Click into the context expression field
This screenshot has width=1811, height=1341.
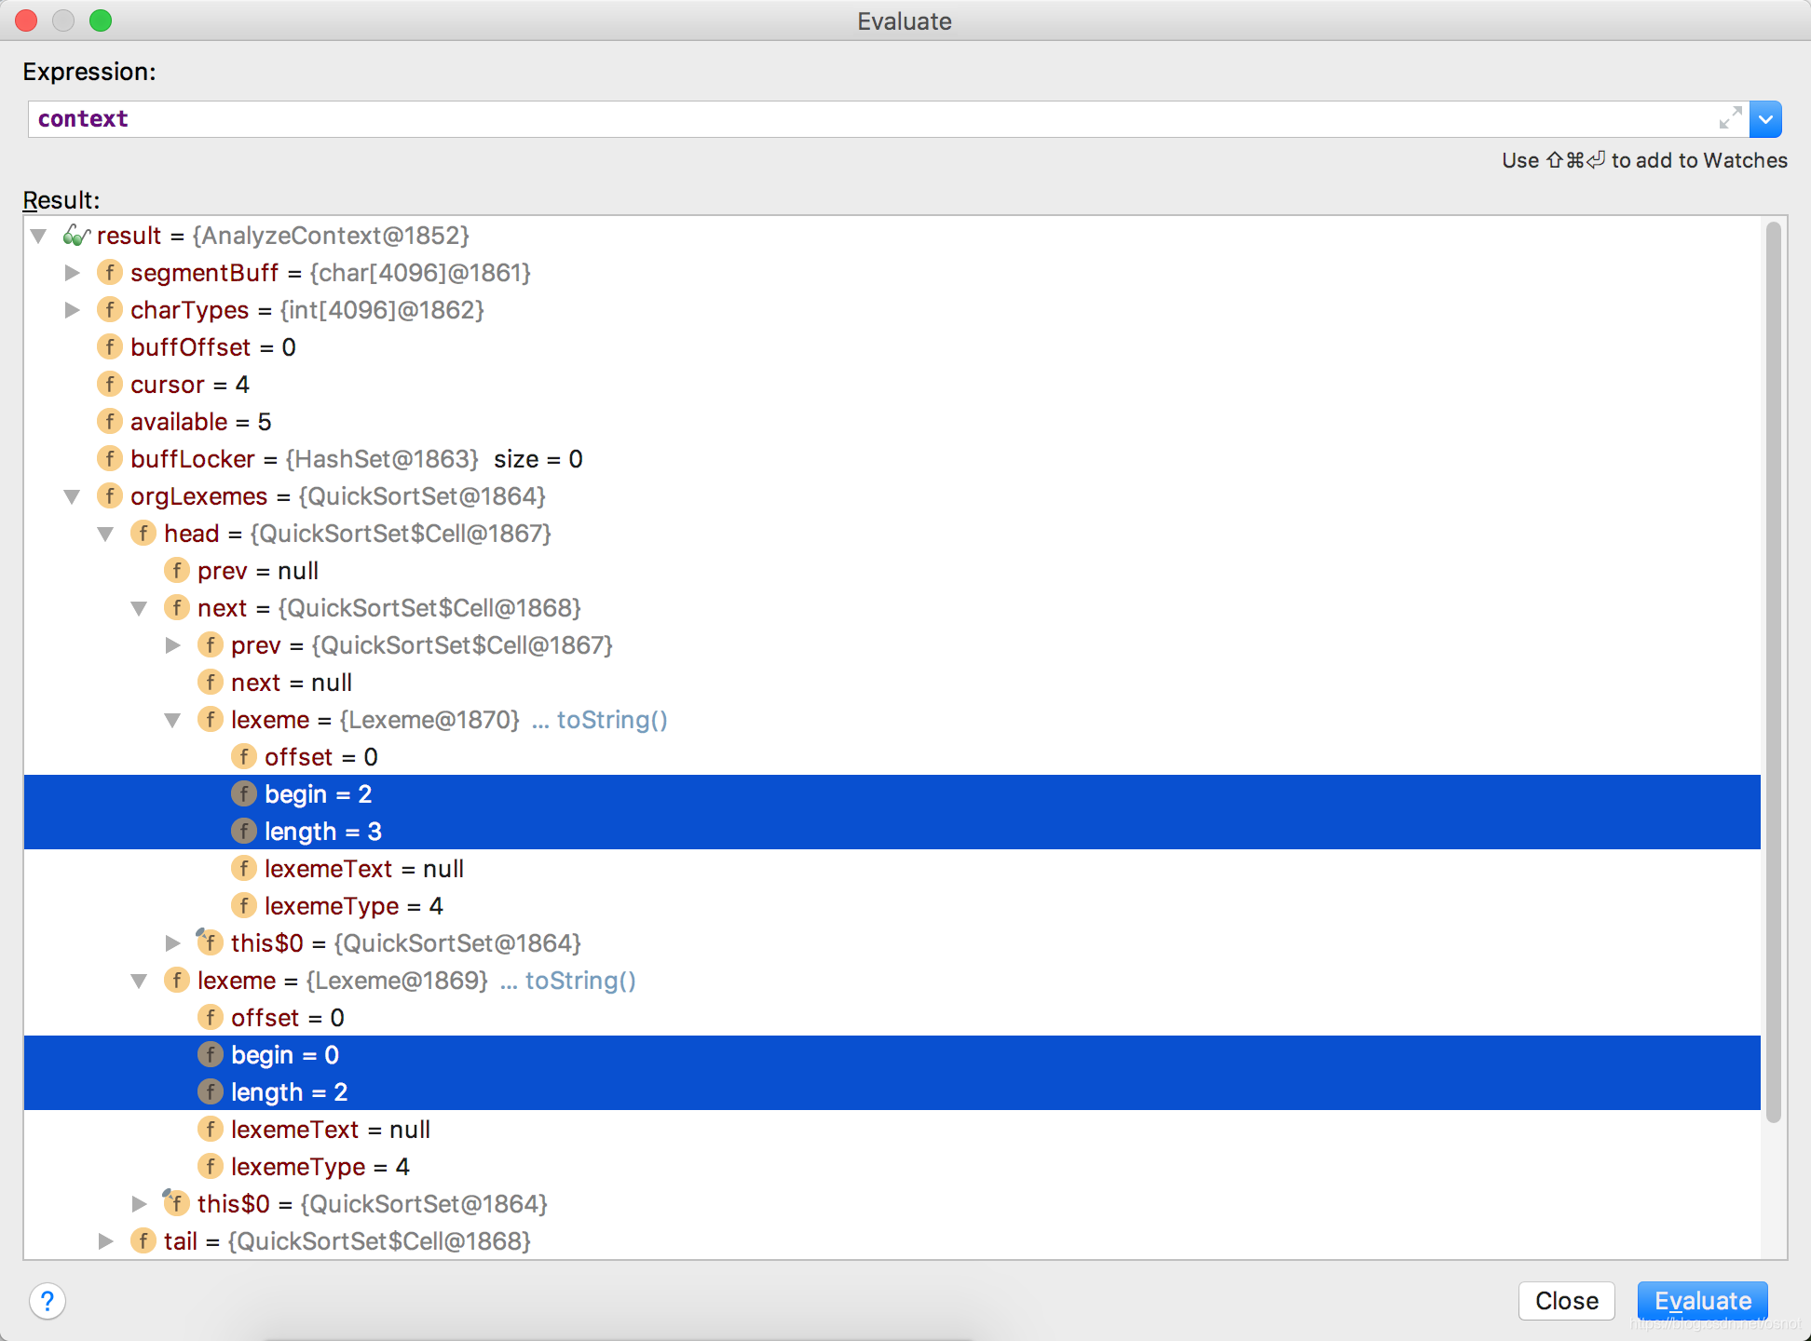[838, 119]
